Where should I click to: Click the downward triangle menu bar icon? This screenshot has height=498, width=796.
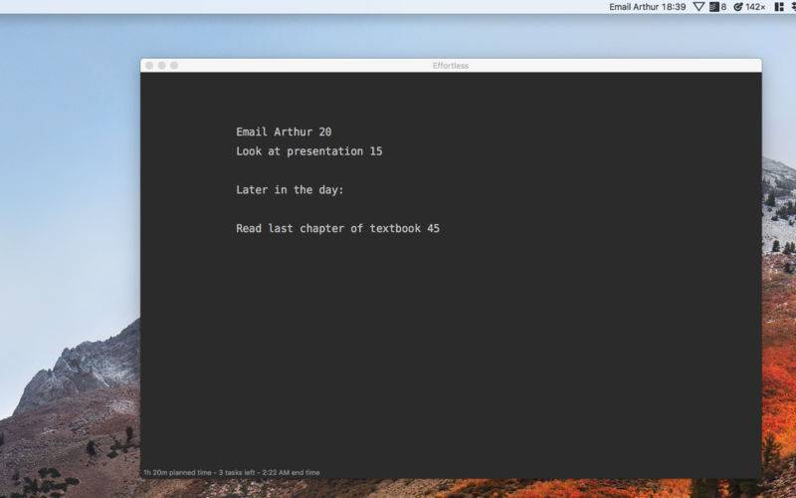699,7
